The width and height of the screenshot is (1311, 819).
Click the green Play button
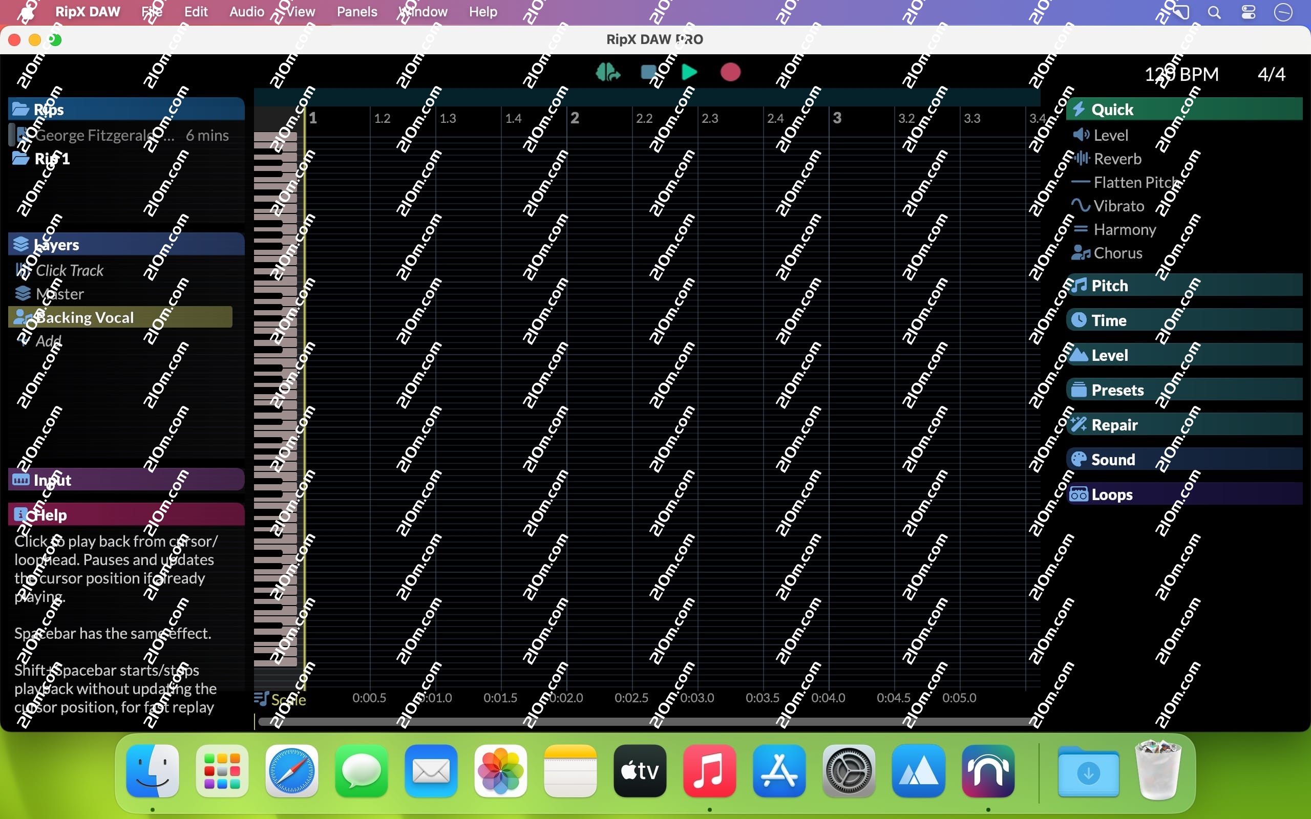click(x=689, y=72)
